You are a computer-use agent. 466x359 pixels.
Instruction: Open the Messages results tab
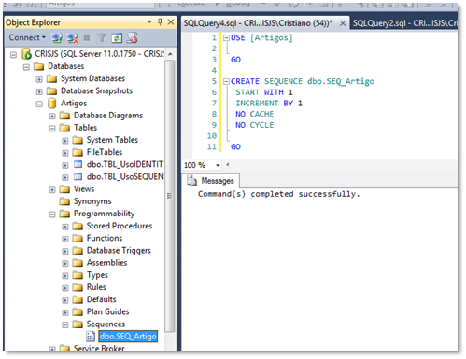pyautogui.click(x=211, y=181)
